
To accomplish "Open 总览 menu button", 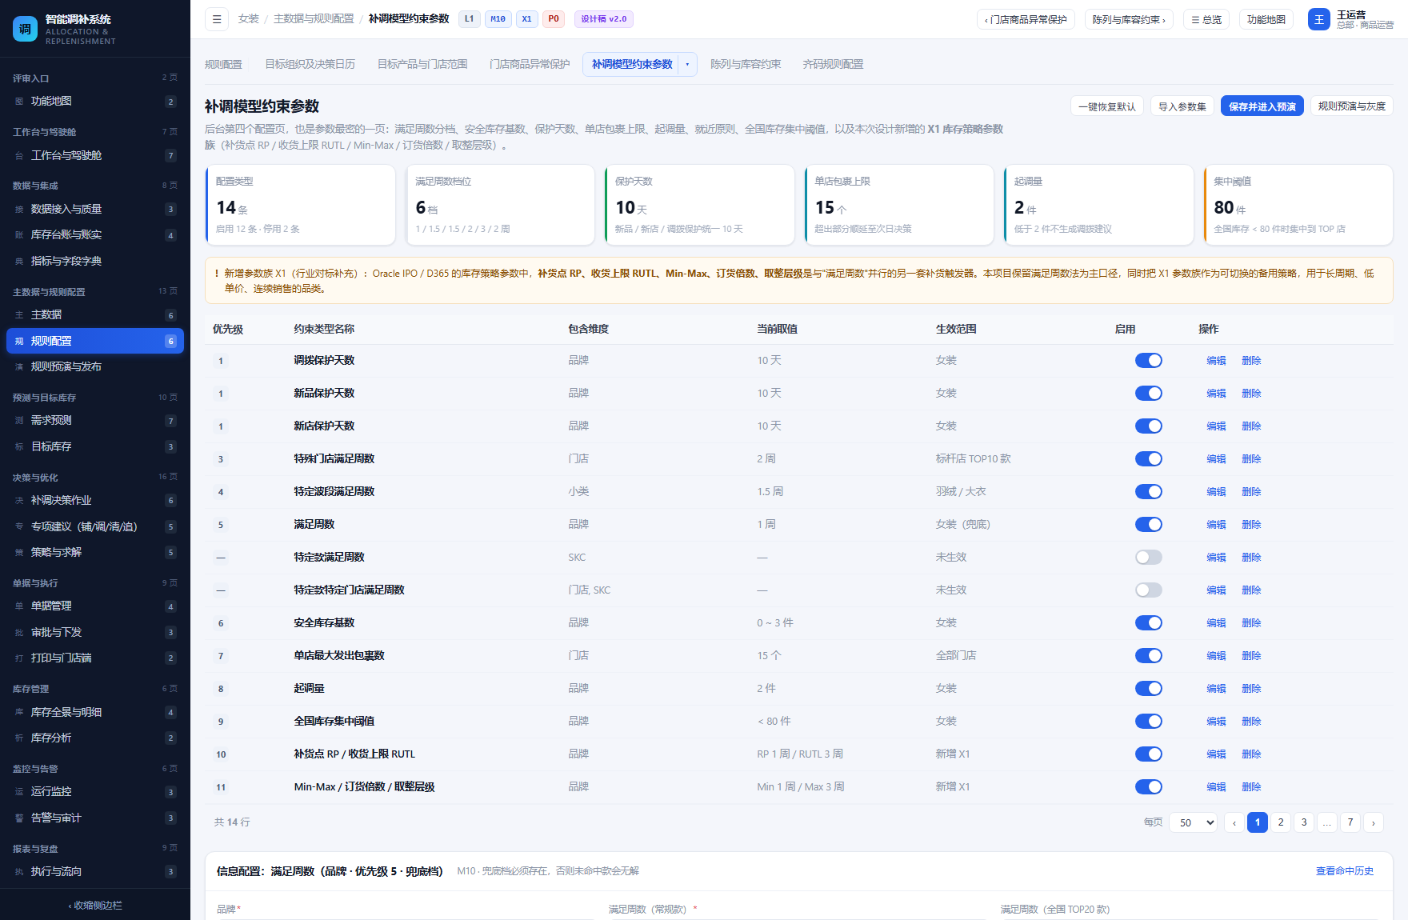I will (x=1206, y=20).
